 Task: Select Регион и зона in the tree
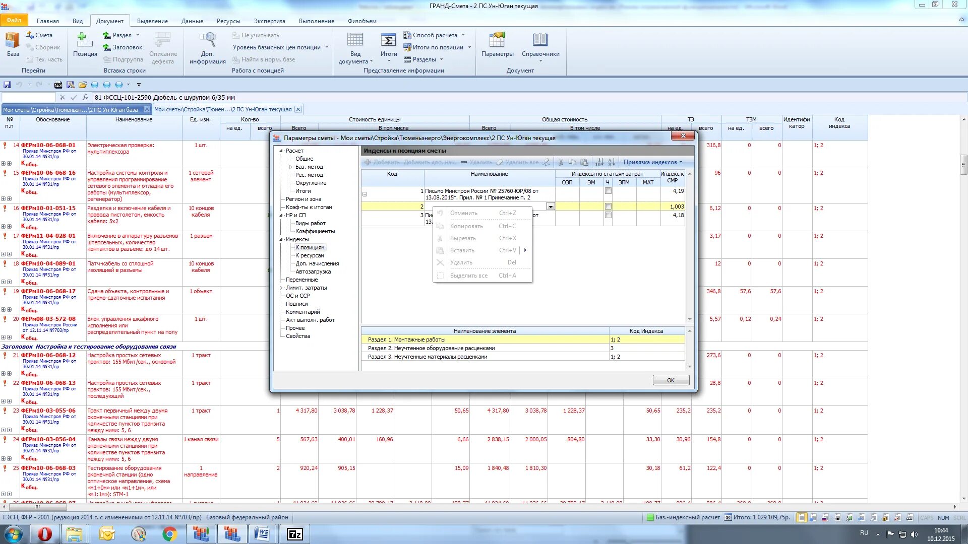[x=304, y=199]
